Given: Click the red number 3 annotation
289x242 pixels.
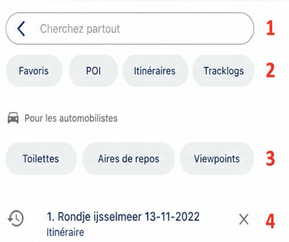Looking at the screenshot, I should [x=271, y=159].
